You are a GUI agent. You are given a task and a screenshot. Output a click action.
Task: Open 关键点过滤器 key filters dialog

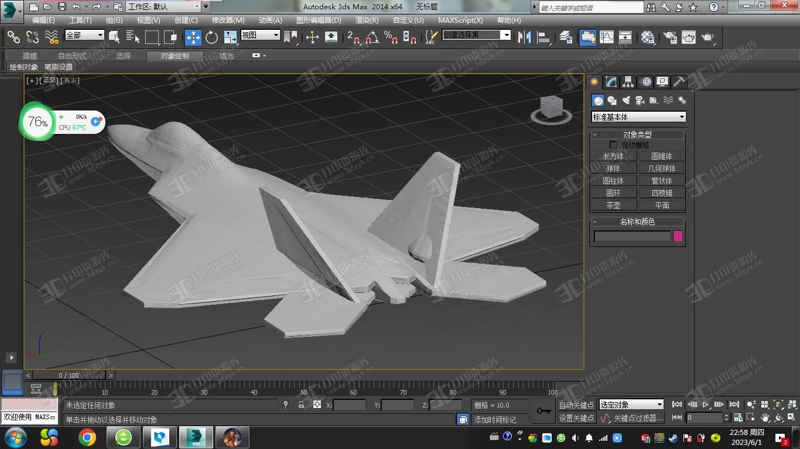pos(638,418)
